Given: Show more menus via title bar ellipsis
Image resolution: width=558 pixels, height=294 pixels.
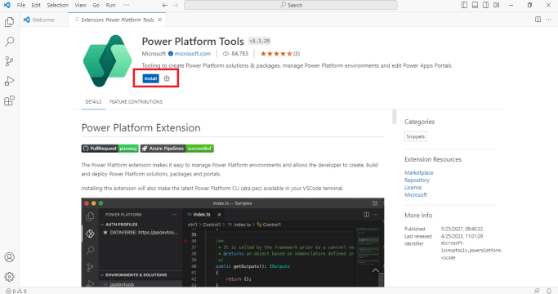Looking at the screenshot, I should pos(127,5).
